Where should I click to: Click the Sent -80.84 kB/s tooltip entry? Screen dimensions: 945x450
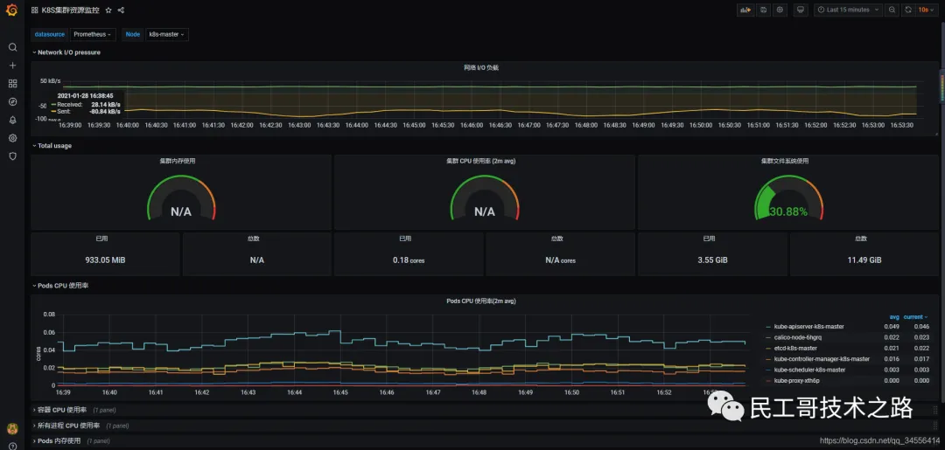pyautogui.click(x=86, y=111)
